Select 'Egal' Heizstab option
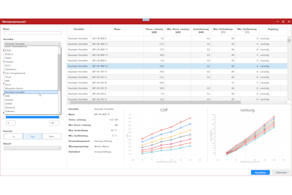Screen dimensions: 292x195 click(32, 137)
